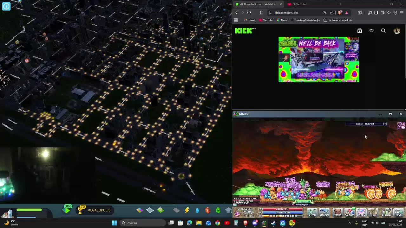
Task: Open the MAP in IdleOn
Action: (x=373, y=212)
